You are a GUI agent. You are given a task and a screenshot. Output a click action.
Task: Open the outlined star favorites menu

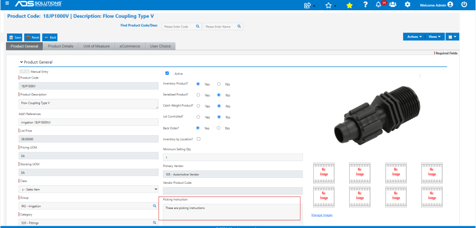[x=329, y=5]
